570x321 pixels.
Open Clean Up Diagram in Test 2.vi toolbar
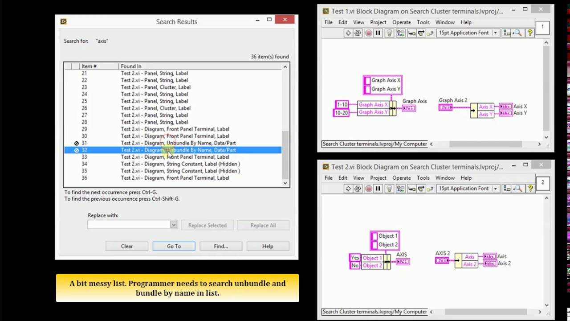click(x=507, y=189)
